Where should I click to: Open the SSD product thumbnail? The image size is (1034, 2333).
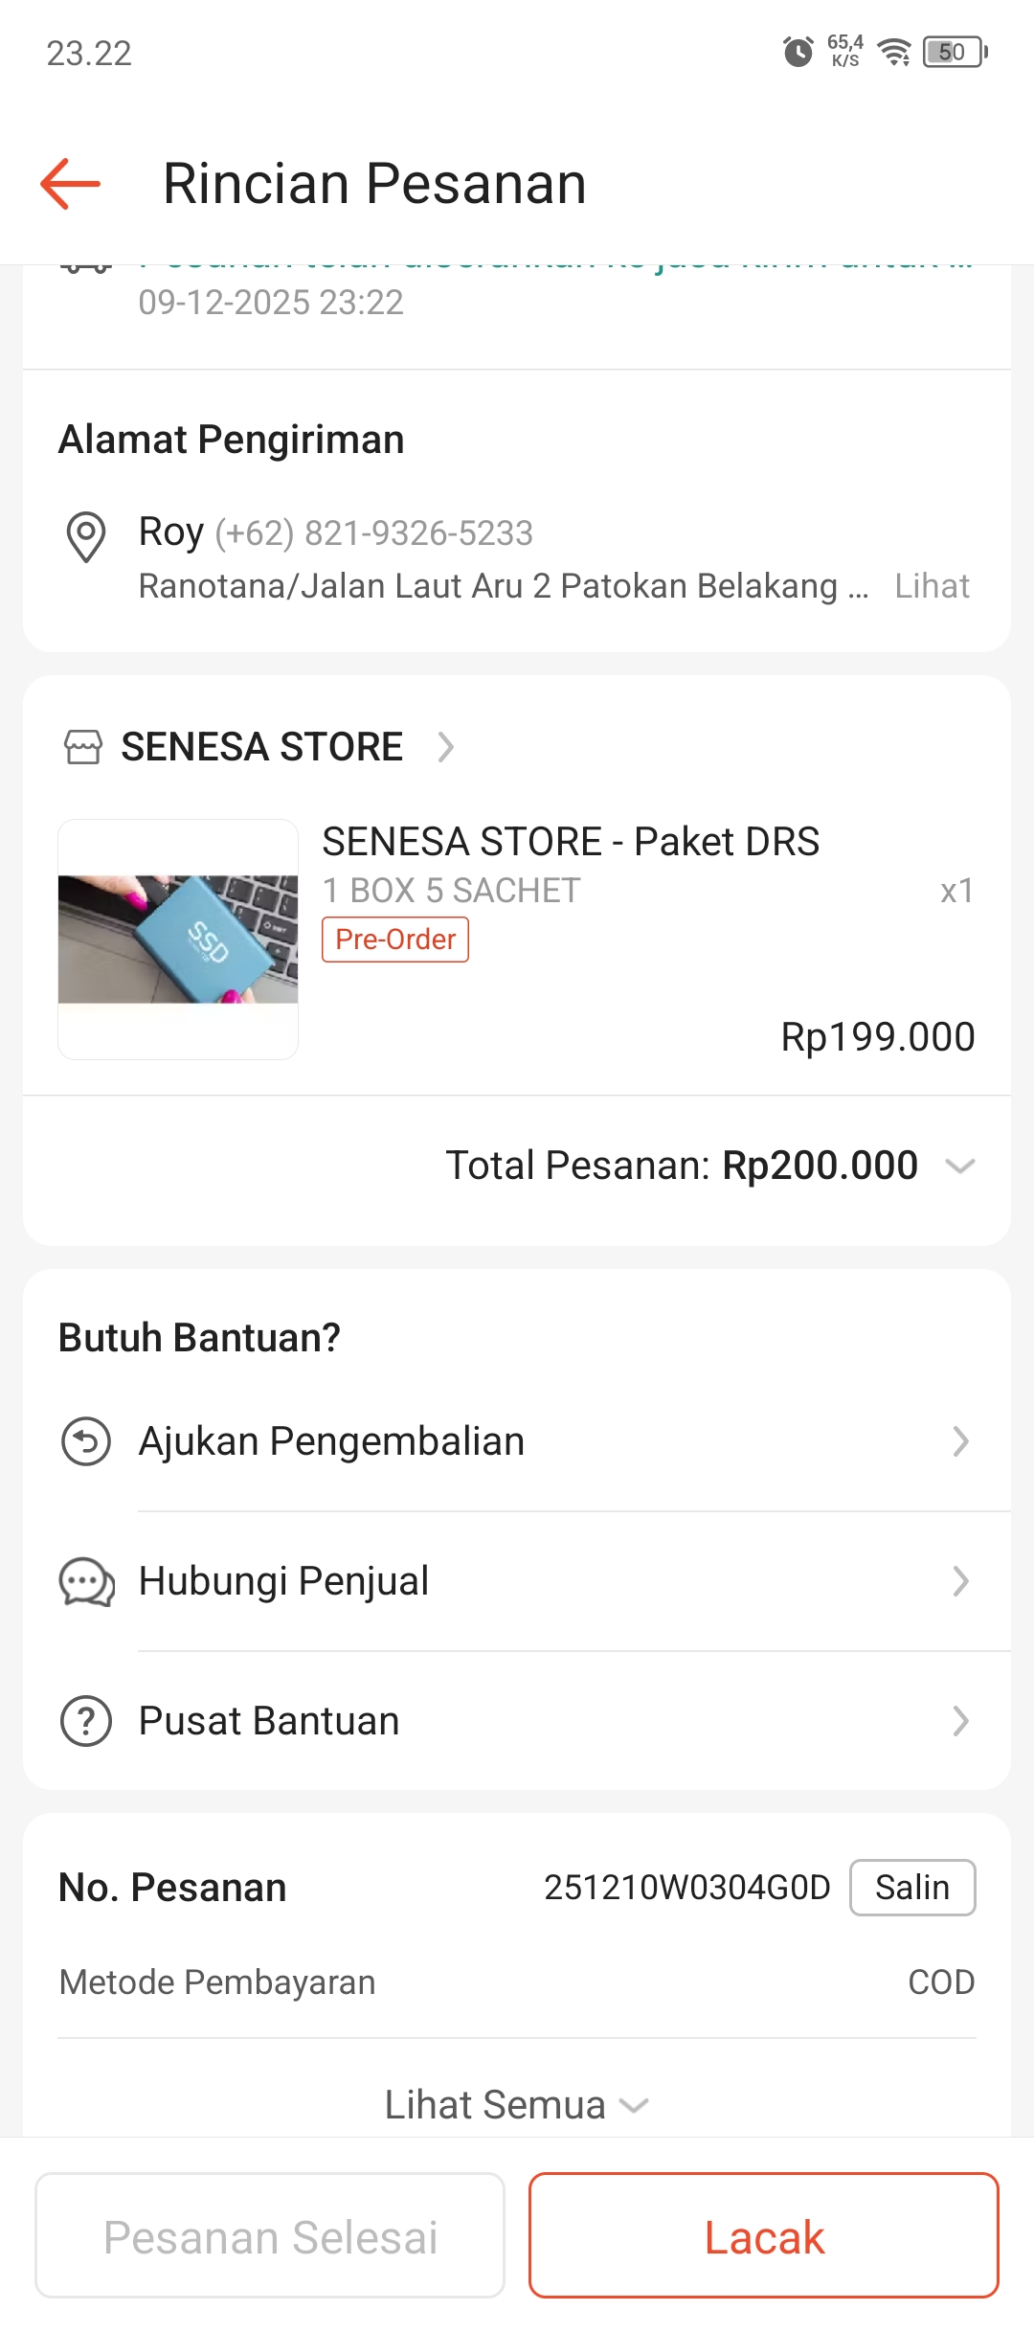coord(178,940)
